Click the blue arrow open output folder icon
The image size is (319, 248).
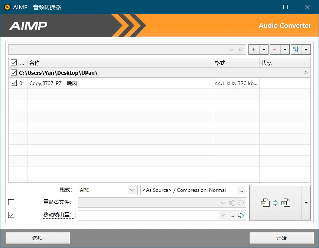point(241,215)
